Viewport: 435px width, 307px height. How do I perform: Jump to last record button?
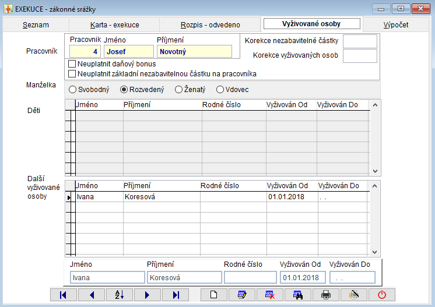coord(176,295)
